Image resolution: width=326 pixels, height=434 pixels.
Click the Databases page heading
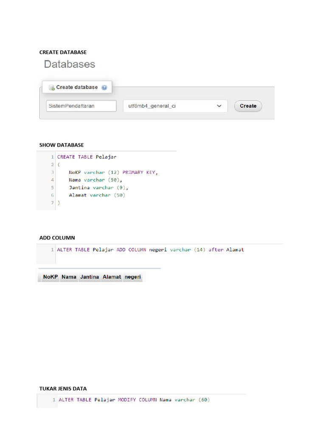[70, 64]
